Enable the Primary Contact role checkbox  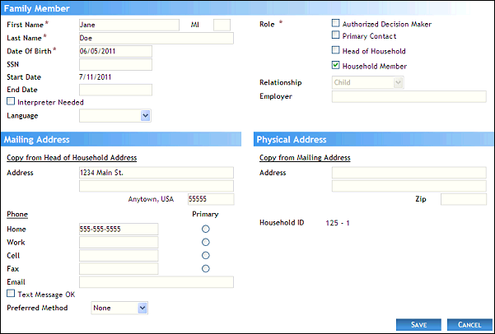(335, 36)
